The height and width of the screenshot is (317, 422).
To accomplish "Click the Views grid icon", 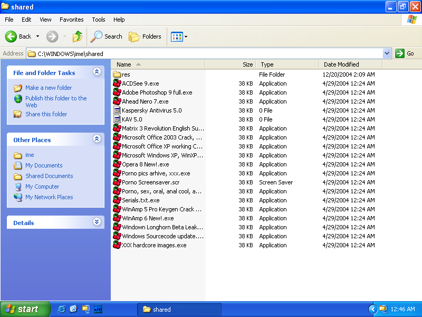I will click(x=177, y=36).
